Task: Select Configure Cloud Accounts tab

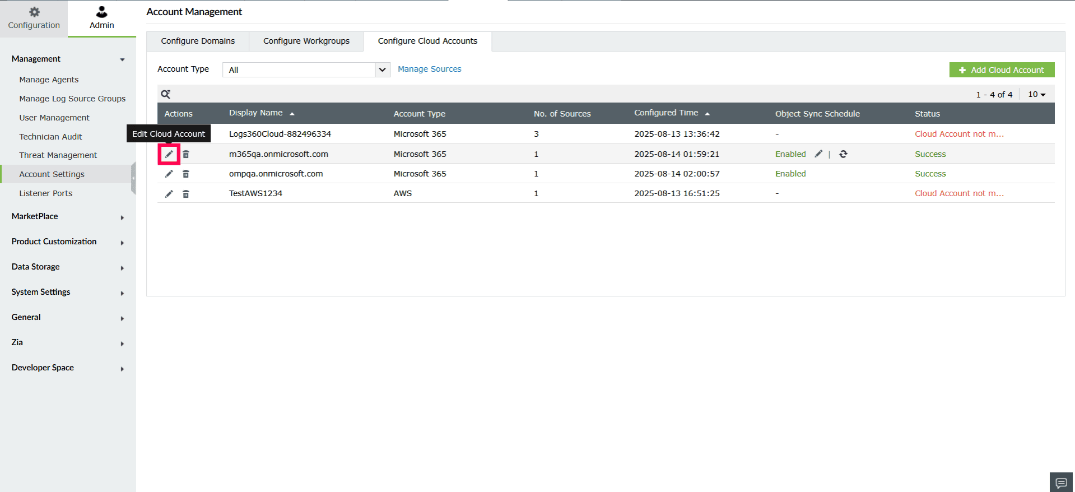Action: pyautogui.click(x=427, y=41)
